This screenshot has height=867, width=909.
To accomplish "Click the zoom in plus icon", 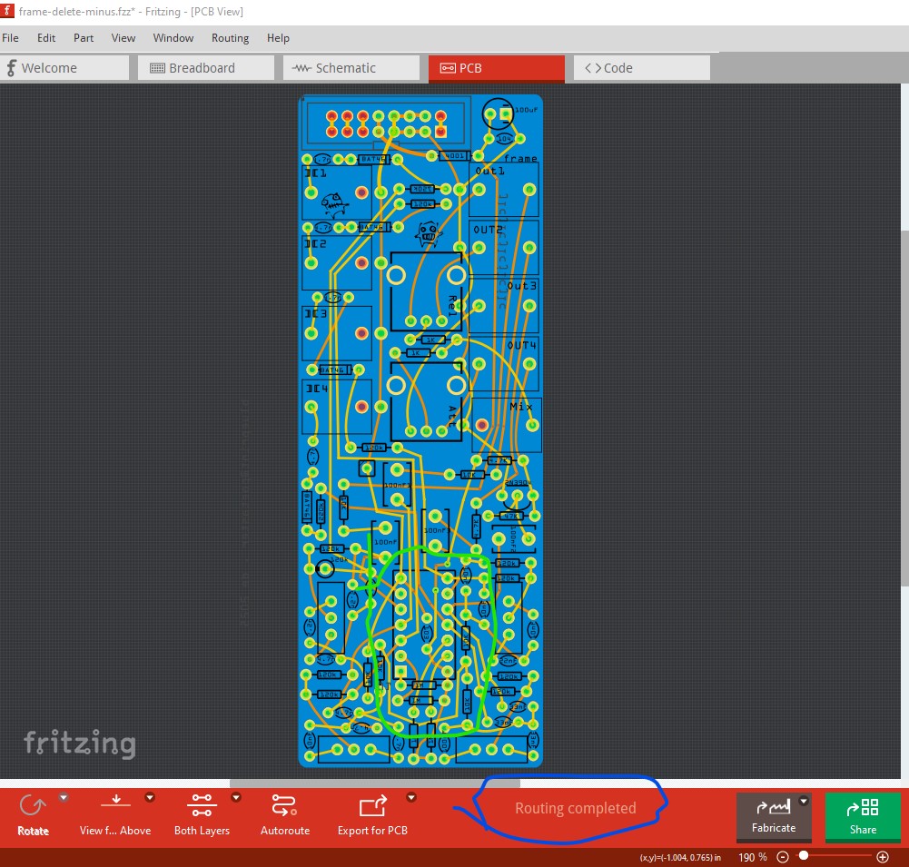I will [883, 857].
